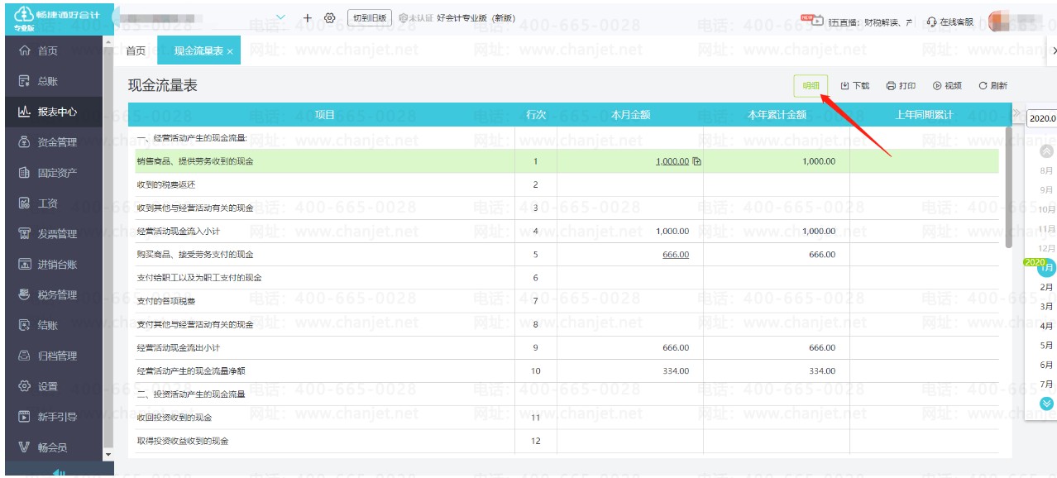This screenshot has width=1057, height=478.
Task: Select month 4月 in the timeline
Action: [x=1047, y=326]
